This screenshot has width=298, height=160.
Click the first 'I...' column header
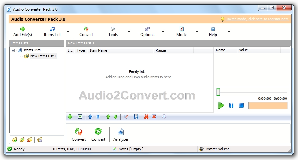click(x=70, y=50)
